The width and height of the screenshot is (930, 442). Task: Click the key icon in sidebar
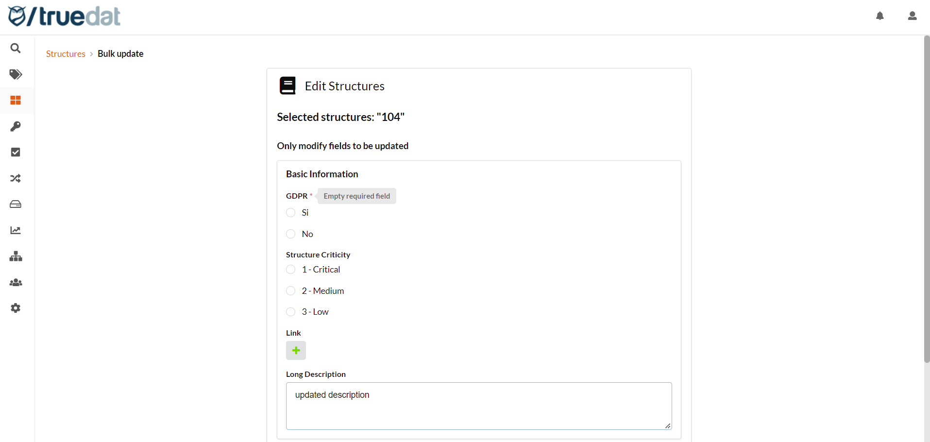tap(16, 126)
